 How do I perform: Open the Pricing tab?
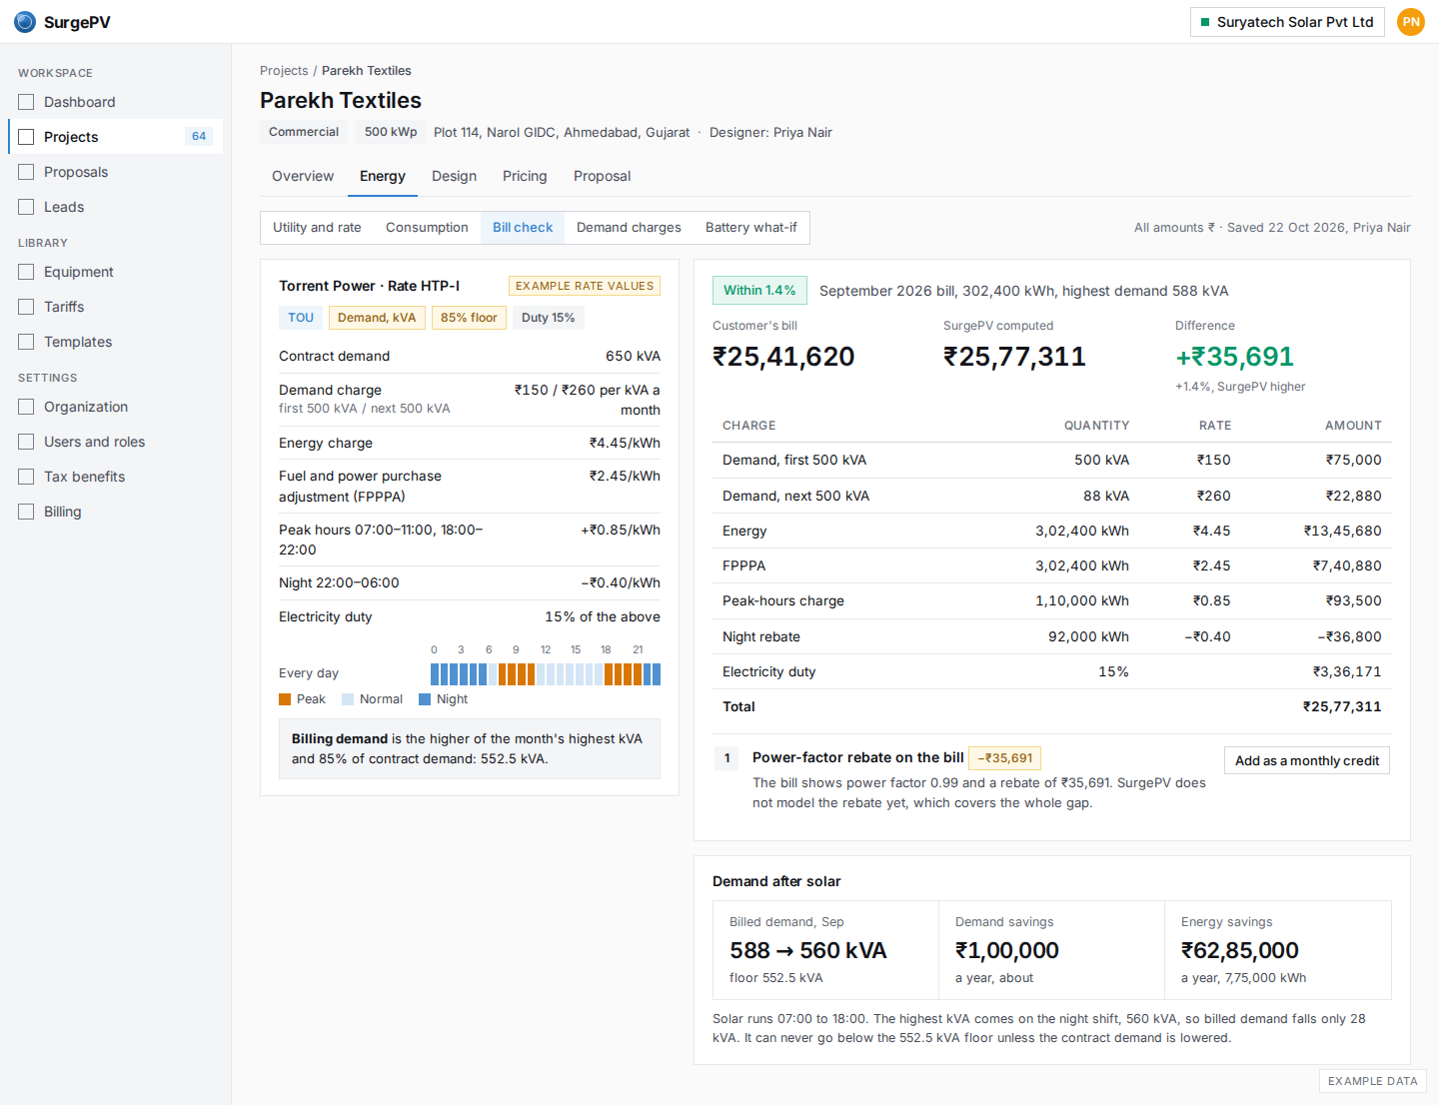tap(525, 176)
